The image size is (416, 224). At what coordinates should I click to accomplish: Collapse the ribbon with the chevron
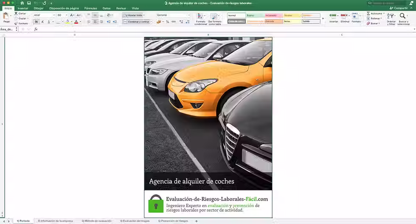[x=411, y=8]
